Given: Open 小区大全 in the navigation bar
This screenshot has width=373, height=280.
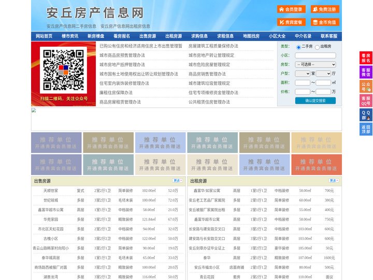Looking at the screenshot, I should 277,36.
